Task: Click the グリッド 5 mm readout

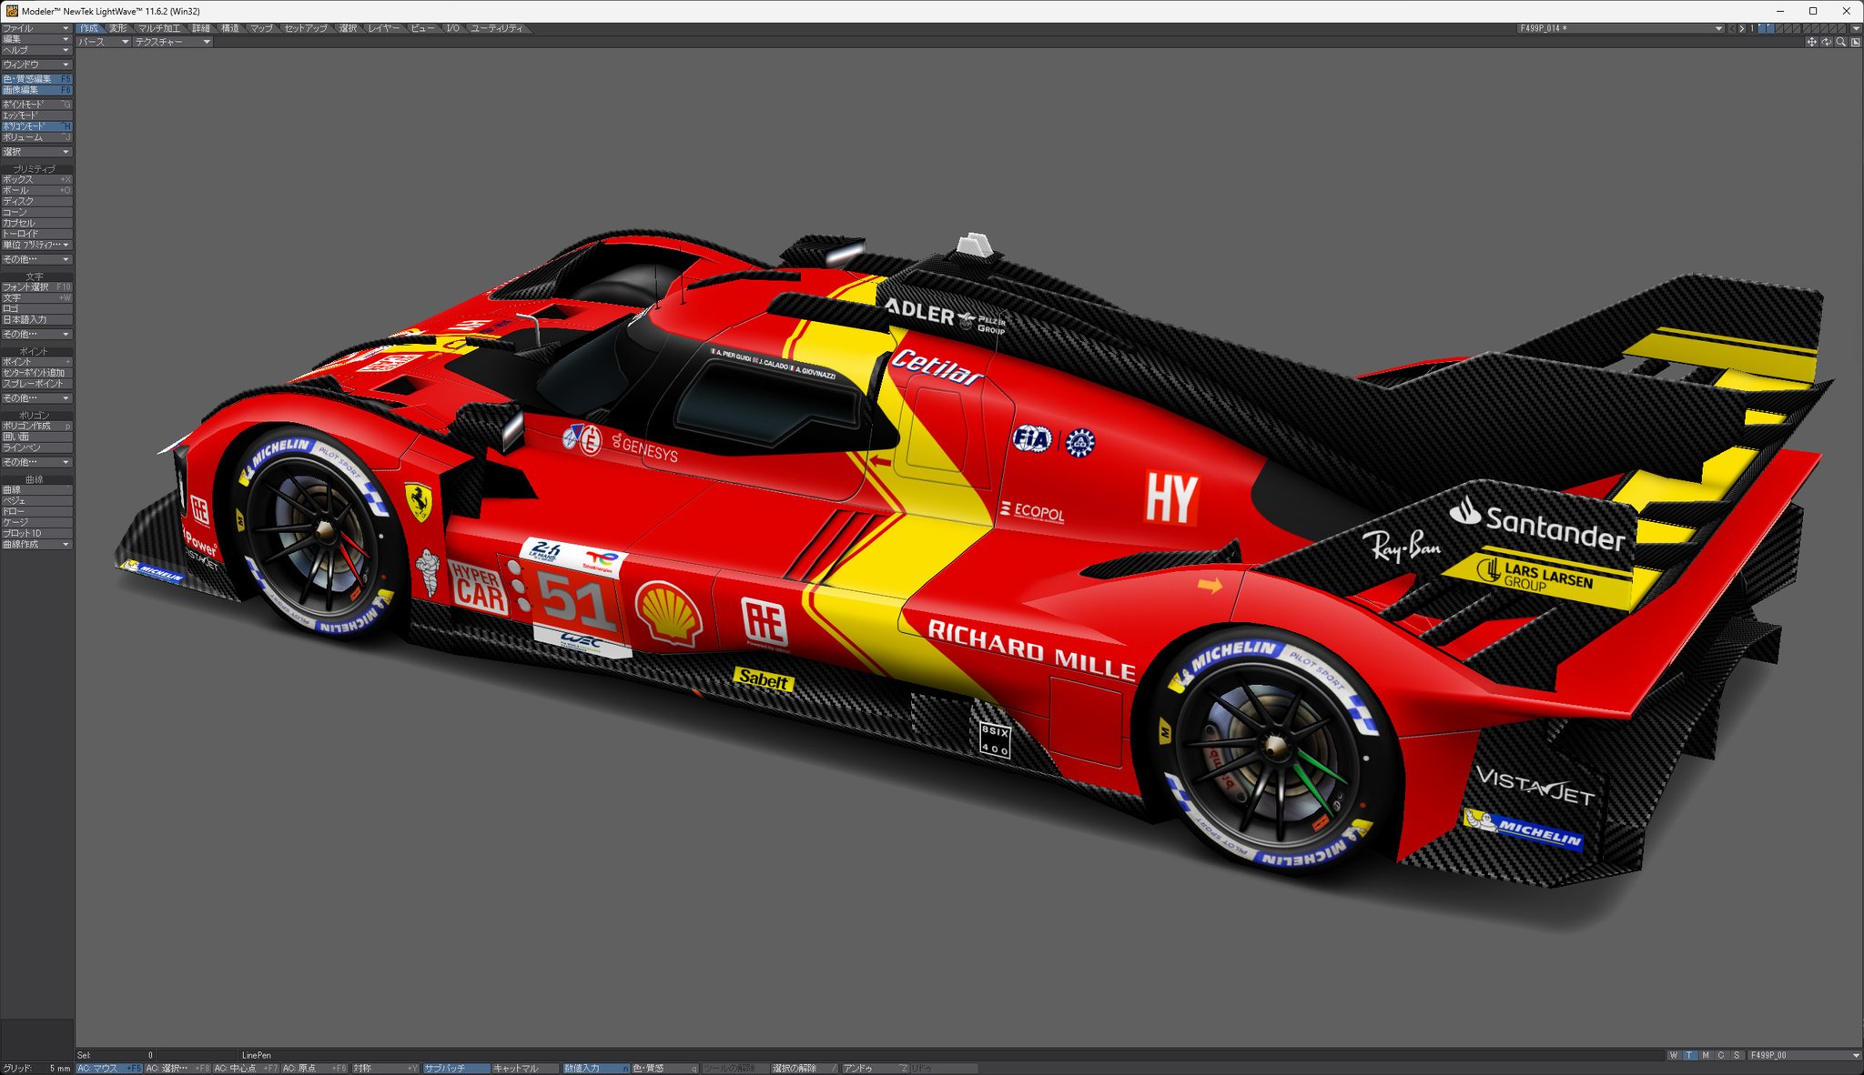Action: click(36, 1069)
